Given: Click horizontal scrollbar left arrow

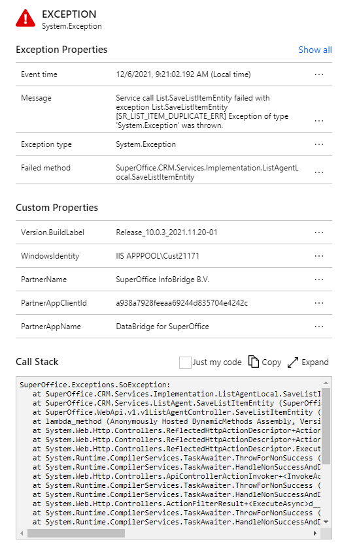Looking at the screenshot, I should (x=22, y=533).
